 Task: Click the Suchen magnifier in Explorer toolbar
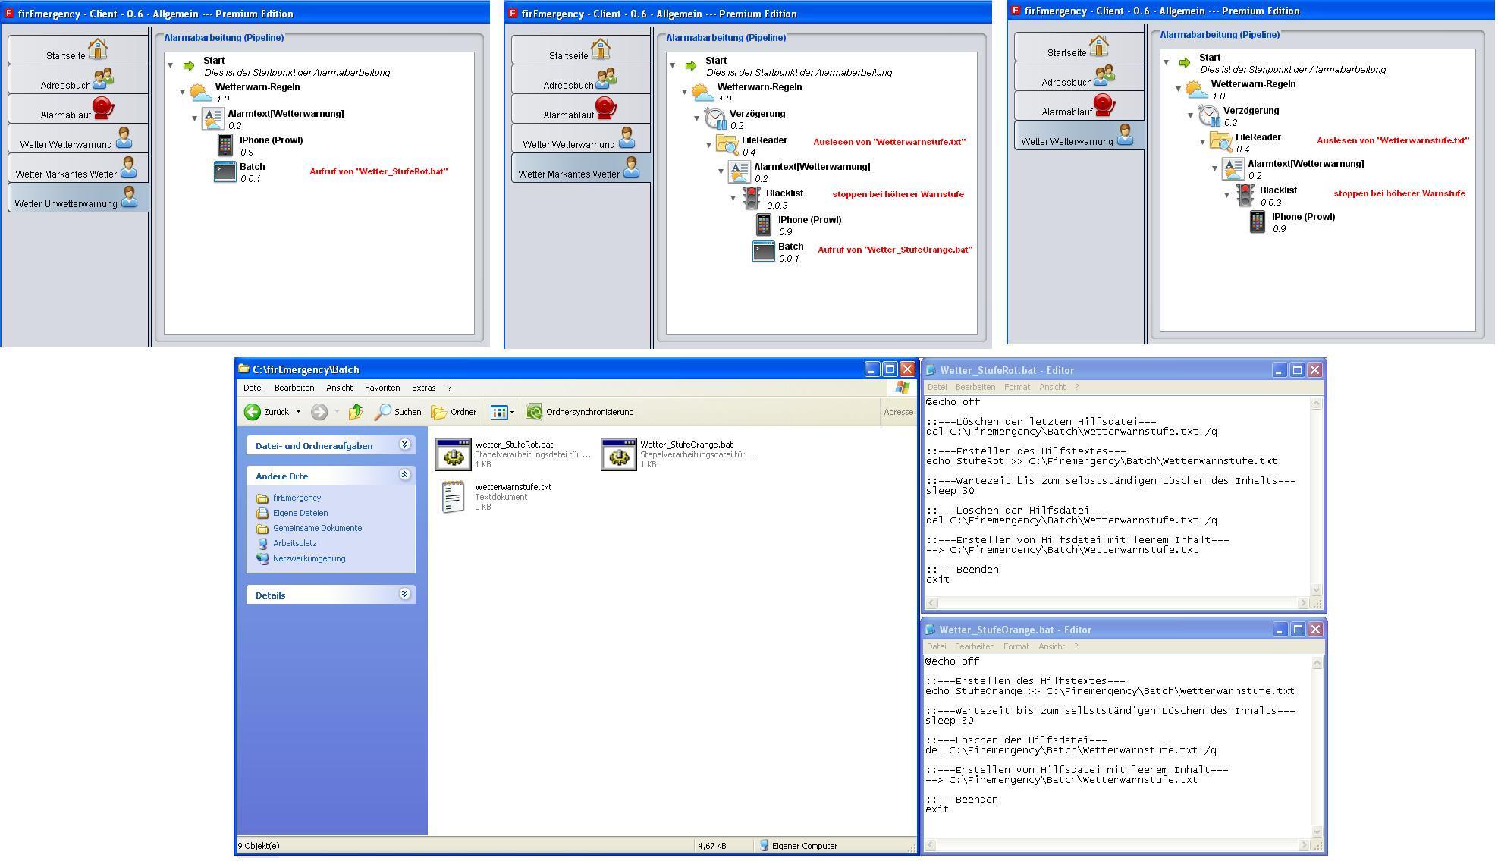point(384,412)
